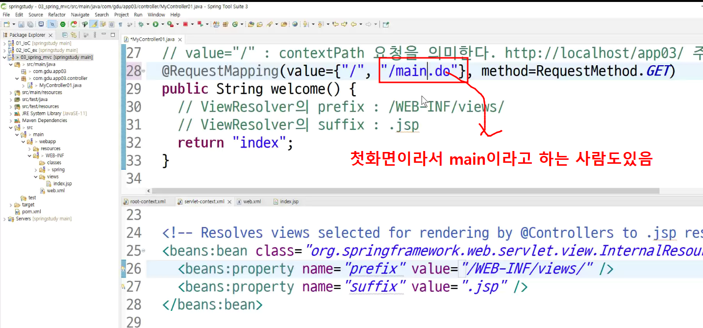
Task: Click the Boot Dashboard green power icon
Action: click(63, 24)
